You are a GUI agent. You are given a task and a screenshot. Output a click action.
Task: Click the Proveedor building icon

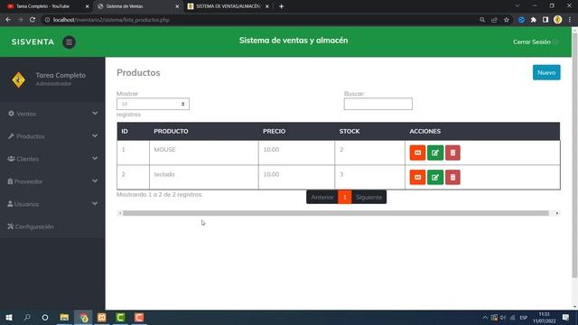[x=10, y=181]
